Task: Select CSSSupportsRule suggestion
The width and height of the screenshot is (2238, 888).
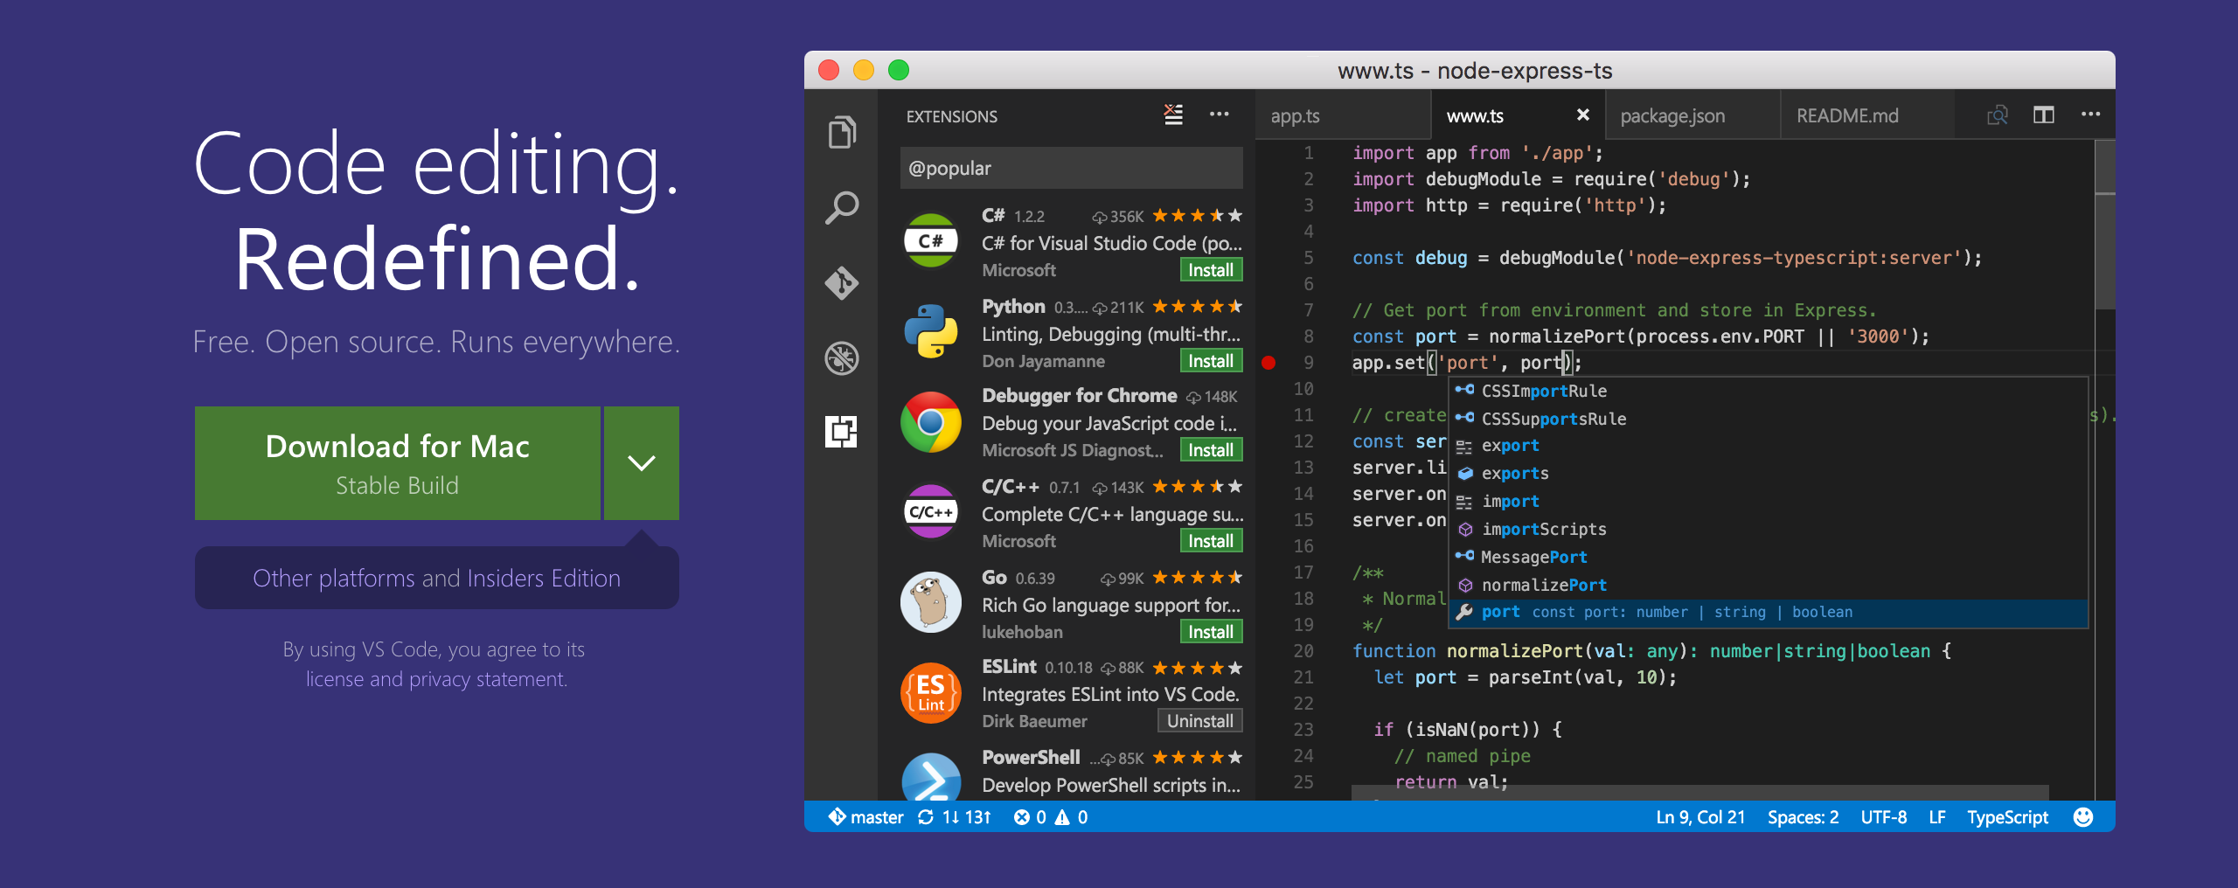Action: [1769, 419]
